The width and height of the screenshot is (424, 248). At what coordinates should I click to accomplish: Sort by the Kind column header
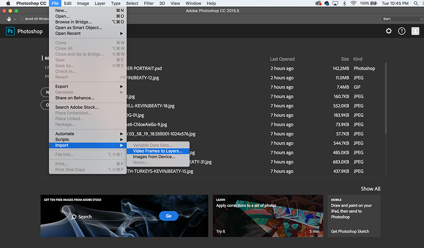click(358, 59)
